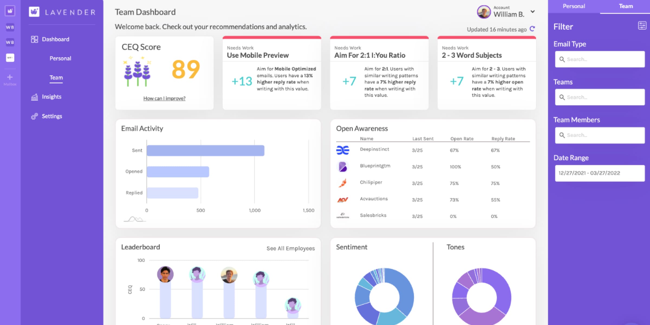Switch to the Personal filter tab
This screenshot has width=650, height=325.
574,6
